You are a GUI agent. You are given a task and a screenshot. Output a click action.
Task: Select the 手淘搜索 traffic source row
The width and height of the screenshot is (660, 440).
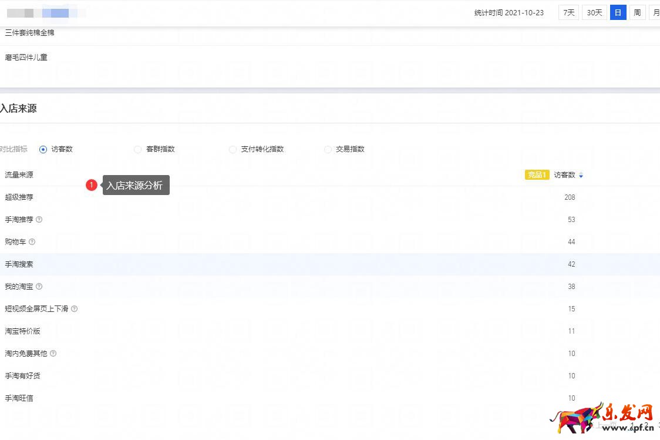19,264
